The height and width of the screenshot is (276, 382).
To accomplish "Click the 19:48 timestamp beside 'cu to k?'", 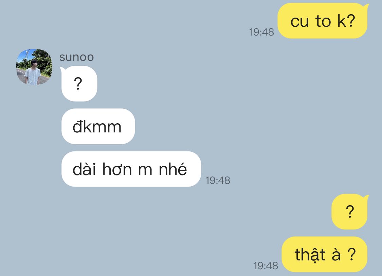I will pyautogui.click(x=261, y=32).
